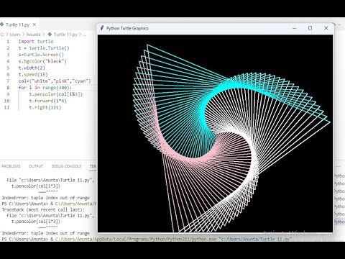Minimize the Python Turtle Graphics window
Image resolution: width=345 pixels, height=259 pixels.
pos(295,28)
